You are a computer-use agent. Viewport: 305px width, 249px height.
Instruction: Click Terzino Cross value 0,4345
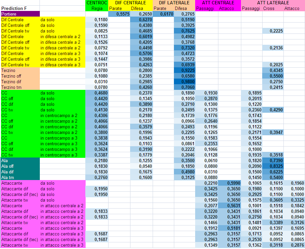click(x=273, y=70)
